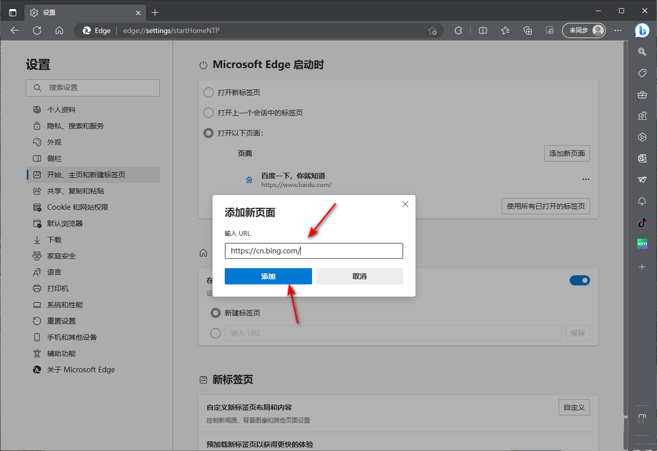Open the Extensions puzzle icon

click(x=458, y=30)
